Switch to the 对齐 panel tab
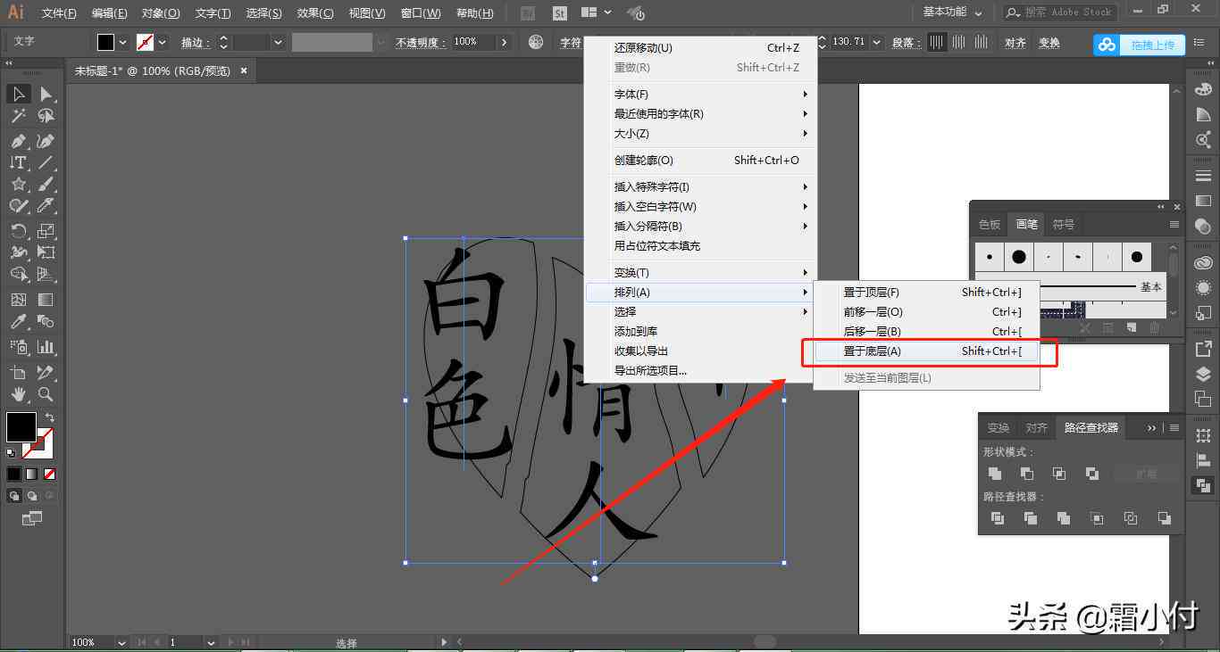The image size is (1220, 652). pos(1037,428)
